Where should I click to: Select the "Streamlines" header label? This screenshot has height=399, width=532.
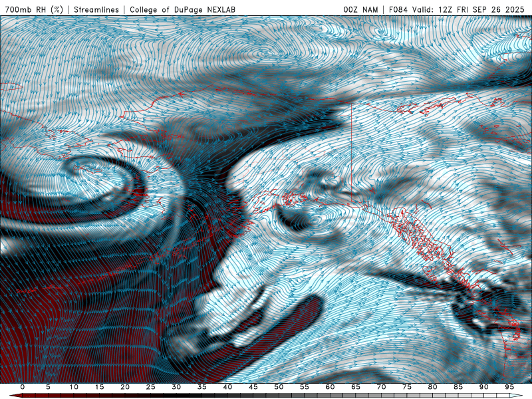point(96,9)
